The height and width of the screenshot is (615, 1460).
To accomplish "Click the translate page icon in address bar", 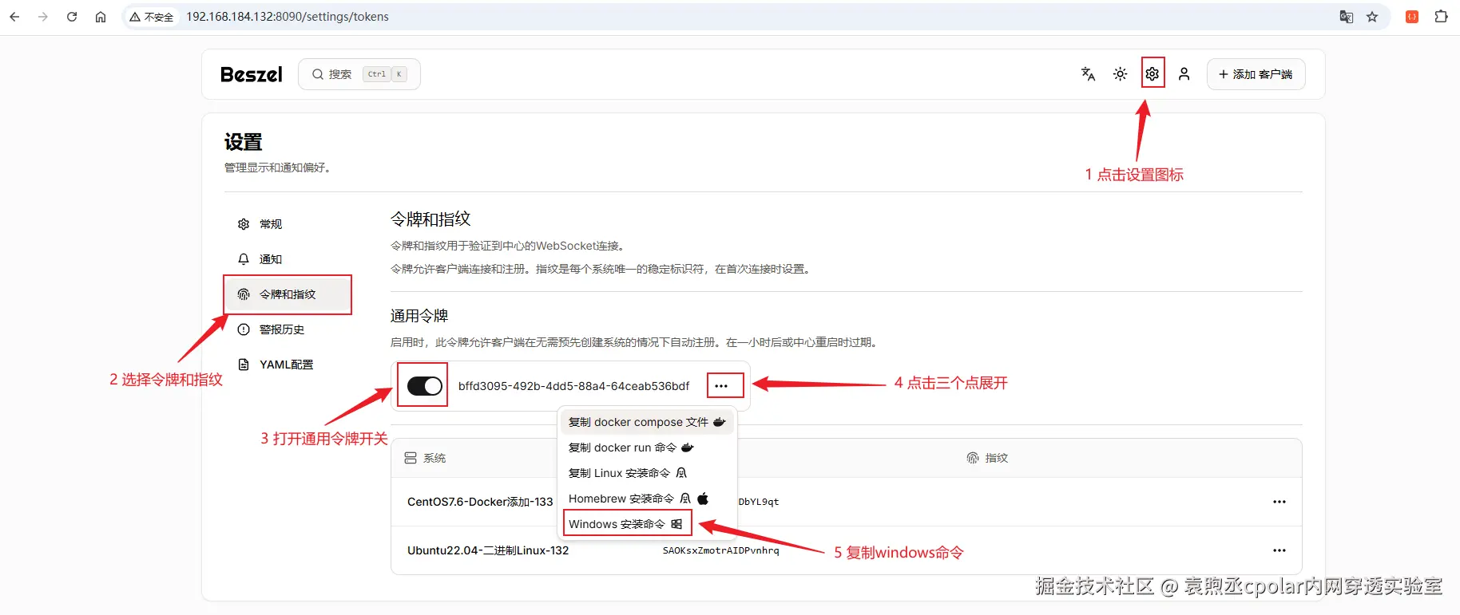I will pyautogui.click(x=1347, y=17).
